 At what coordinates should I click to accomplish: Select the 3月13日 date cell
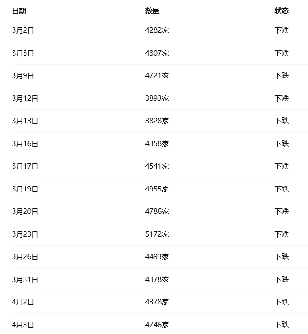click(25, 121)
